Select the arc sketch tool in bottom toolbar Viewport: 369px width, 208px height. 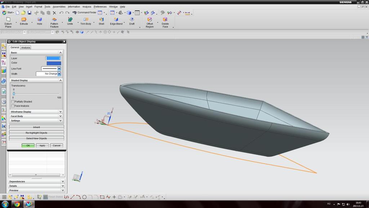[78, 197]
